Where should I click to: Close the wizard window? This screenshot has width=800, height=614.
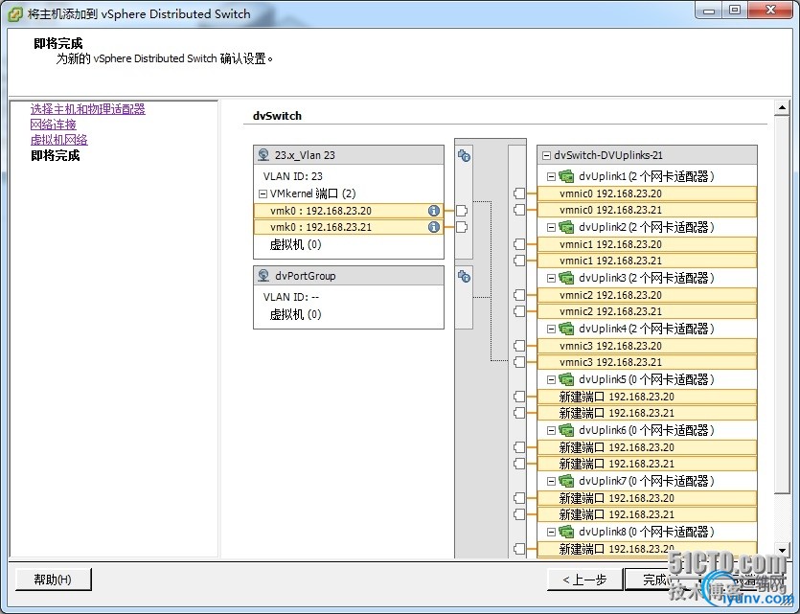coord(771,10)
